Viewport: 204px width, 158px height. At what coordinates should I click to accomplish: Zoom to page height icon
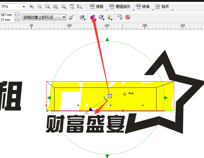pyautogui.click(x=80, y=6)
